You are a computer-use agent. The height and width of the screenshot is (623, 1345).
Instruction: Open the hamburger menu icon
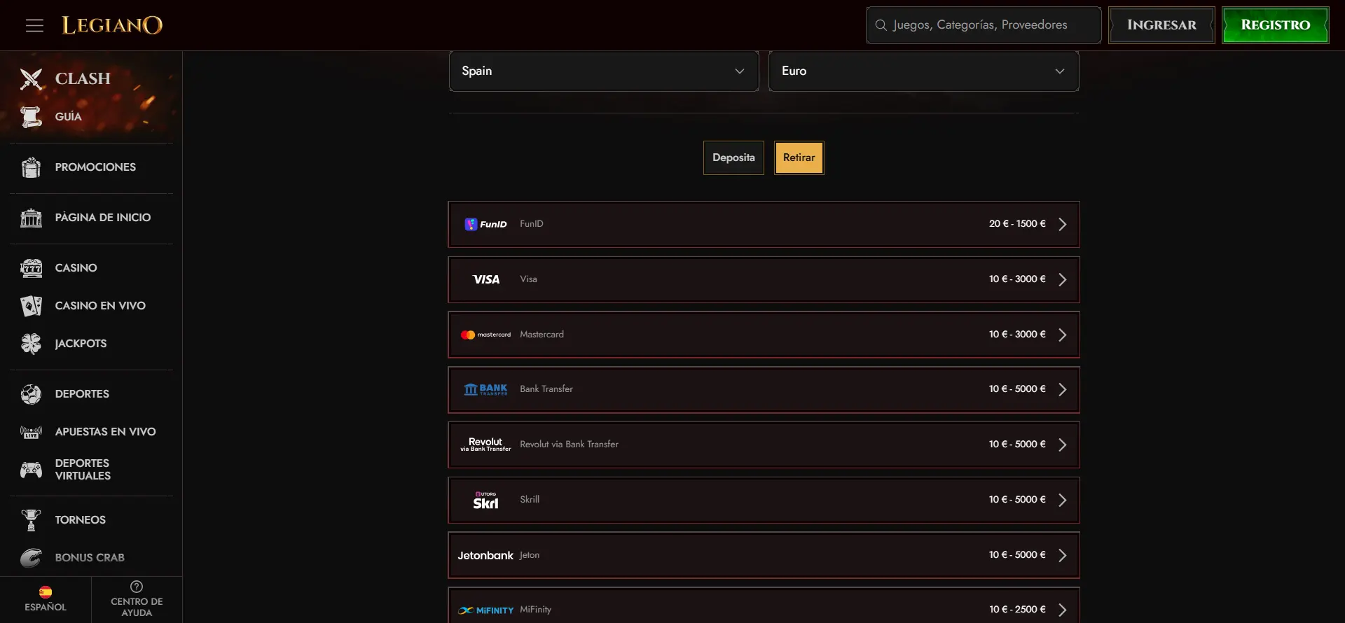tap(34, 26)
